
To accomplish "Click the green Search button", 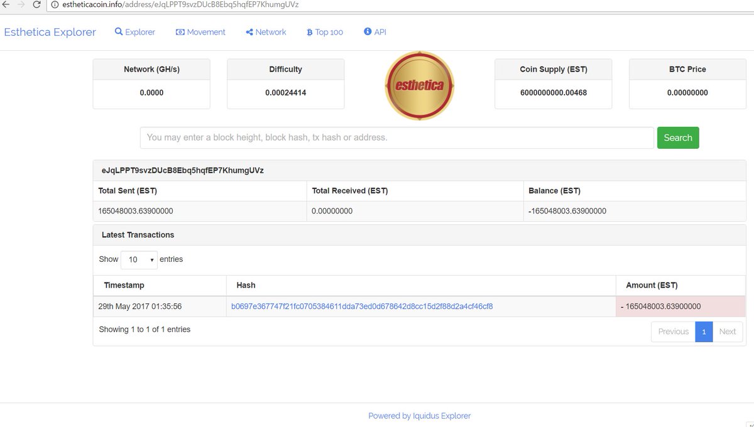I will (678, 138).
